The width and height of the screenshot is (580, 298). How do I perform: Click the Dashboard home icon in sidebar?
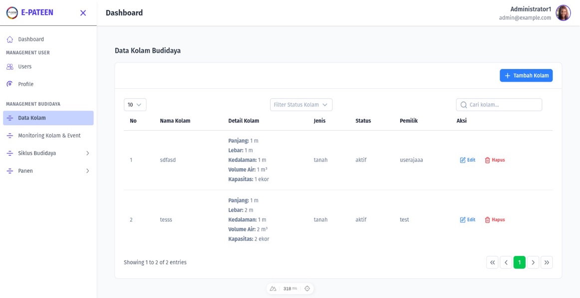click(10, 39)
